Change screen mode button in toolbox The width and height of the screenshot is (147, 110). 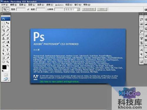(x=6, y=79)
